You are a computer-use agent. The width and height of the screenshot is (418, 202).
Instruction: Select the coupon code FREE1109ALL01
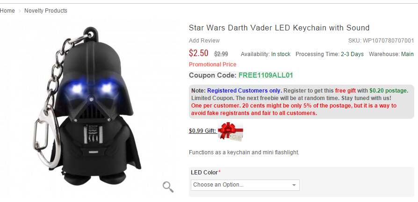(x=266, y=75)
